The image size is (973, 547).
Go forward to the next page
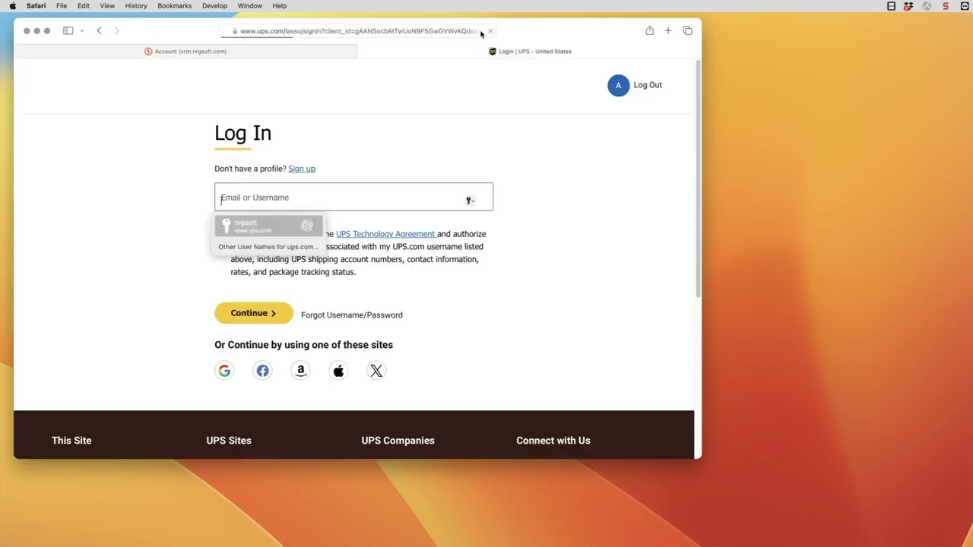(x=116, y=31)
